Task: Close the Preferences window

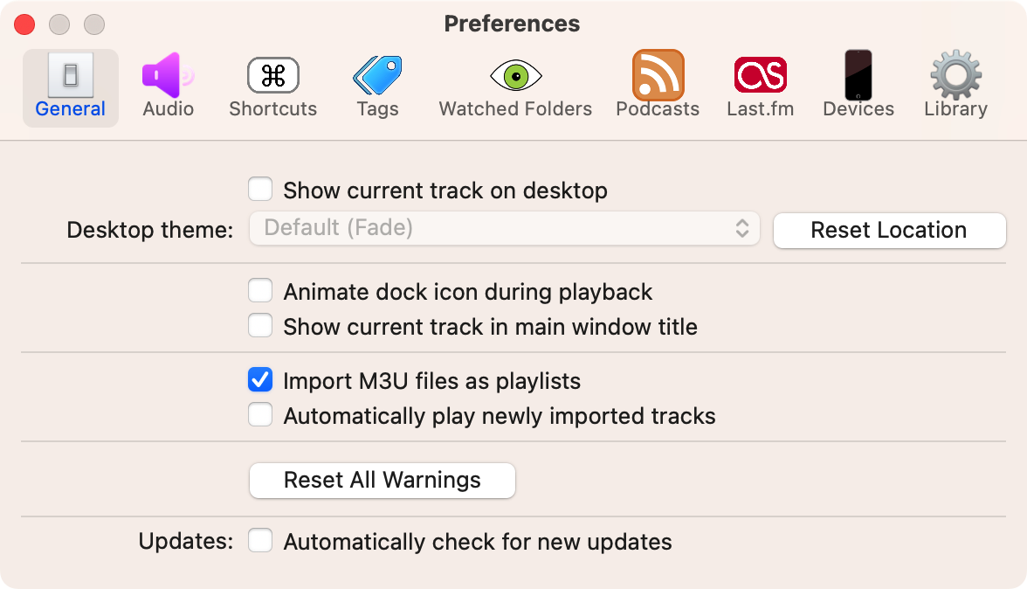Action: pos(24,24)
